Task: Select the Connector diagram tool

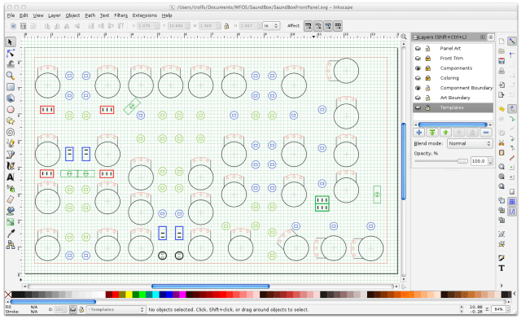Action: point(11,245)
